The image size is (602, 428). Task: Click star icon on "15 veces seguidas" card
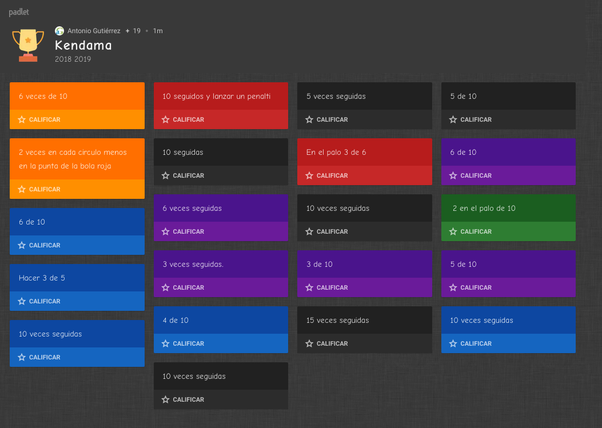[x=309, y=343]
